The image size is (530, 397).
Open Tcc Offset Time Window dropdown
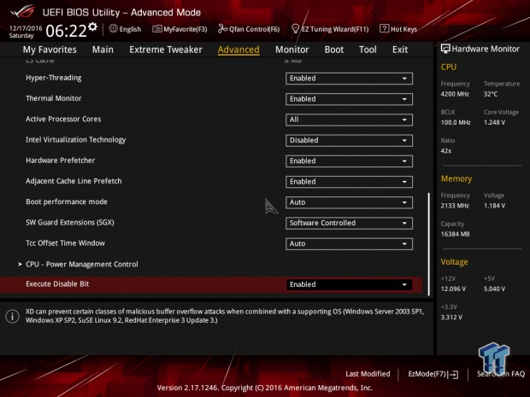(349, 243)
